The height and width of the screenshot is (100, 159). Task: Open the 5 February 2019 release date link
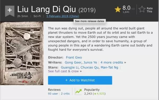pyautogui.click(x=63, y=16)
